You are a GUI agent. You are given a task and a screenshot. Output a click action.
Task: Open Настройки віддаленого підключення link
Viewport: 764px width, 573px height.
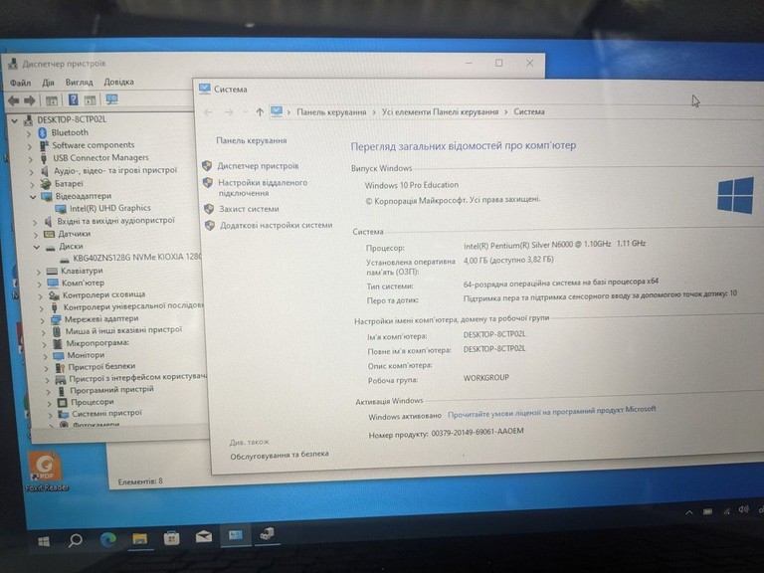tap(263, 188)
